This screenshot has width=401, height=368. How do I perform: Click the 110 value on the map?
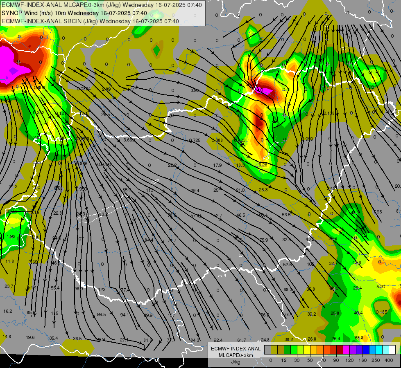tap(150, 190)
